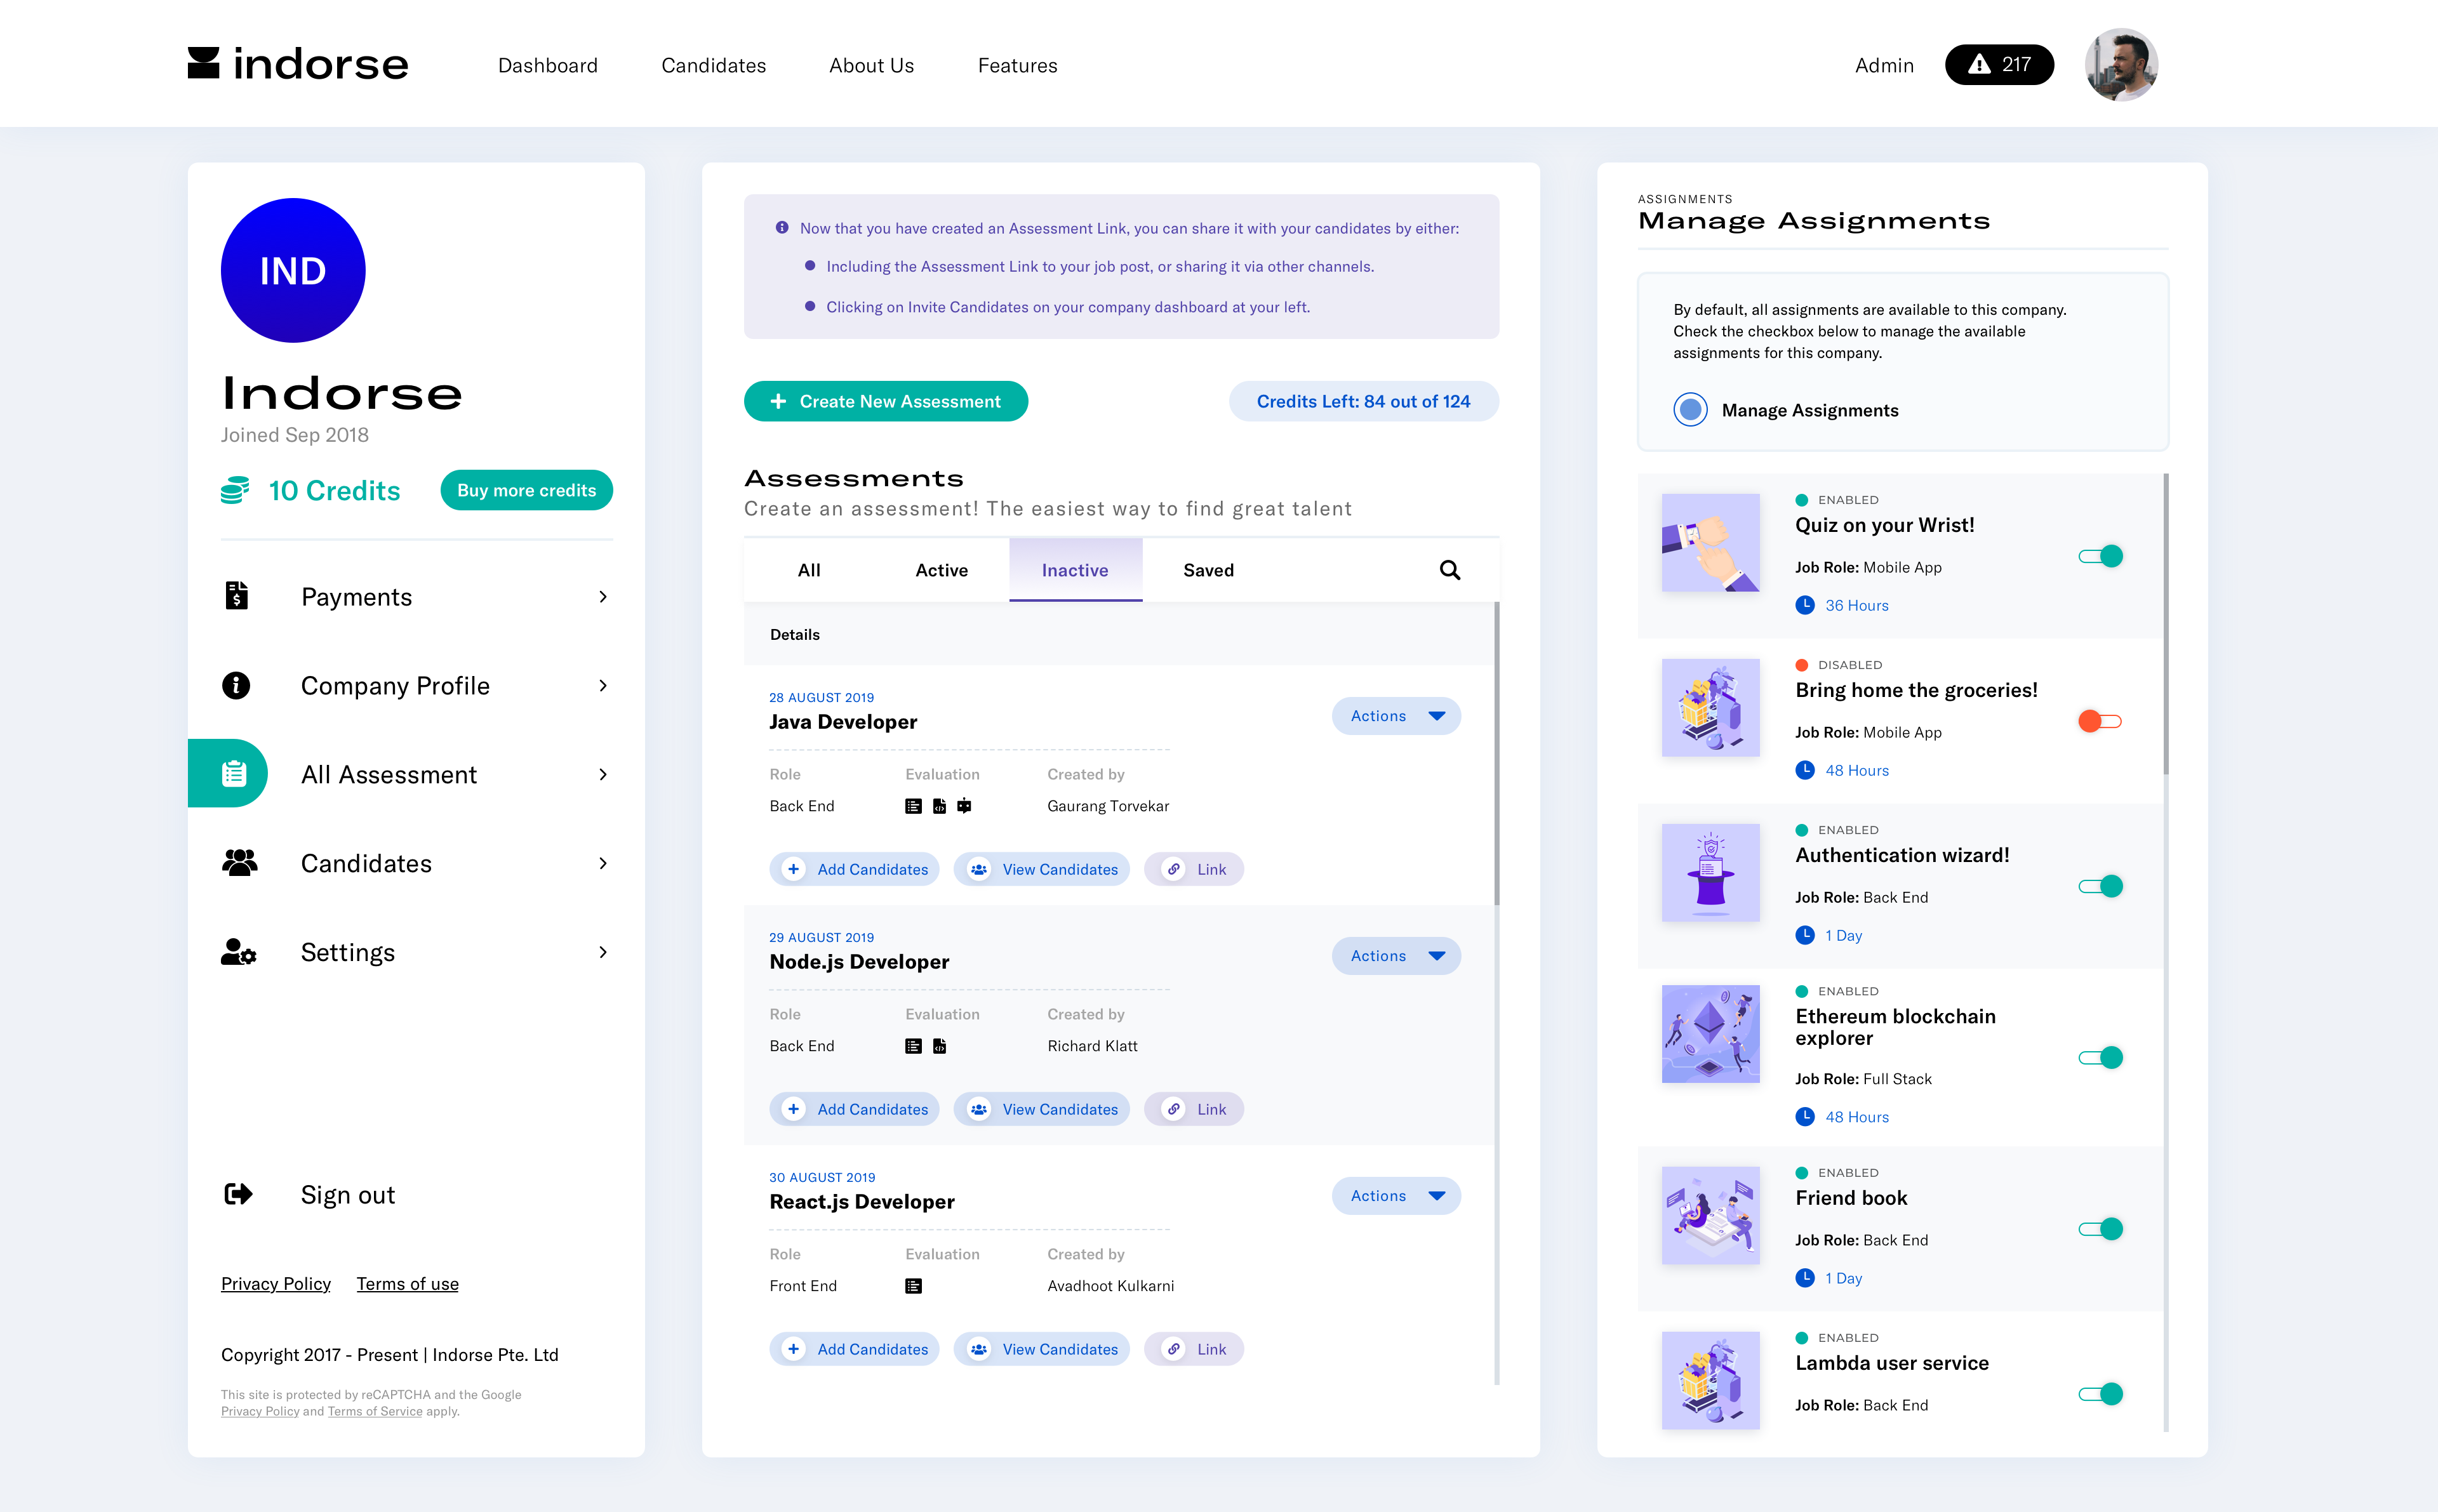This screenshot has width=2438, height=1512.
Task: Click the Company Profile info icon
Action: point(236,685)
